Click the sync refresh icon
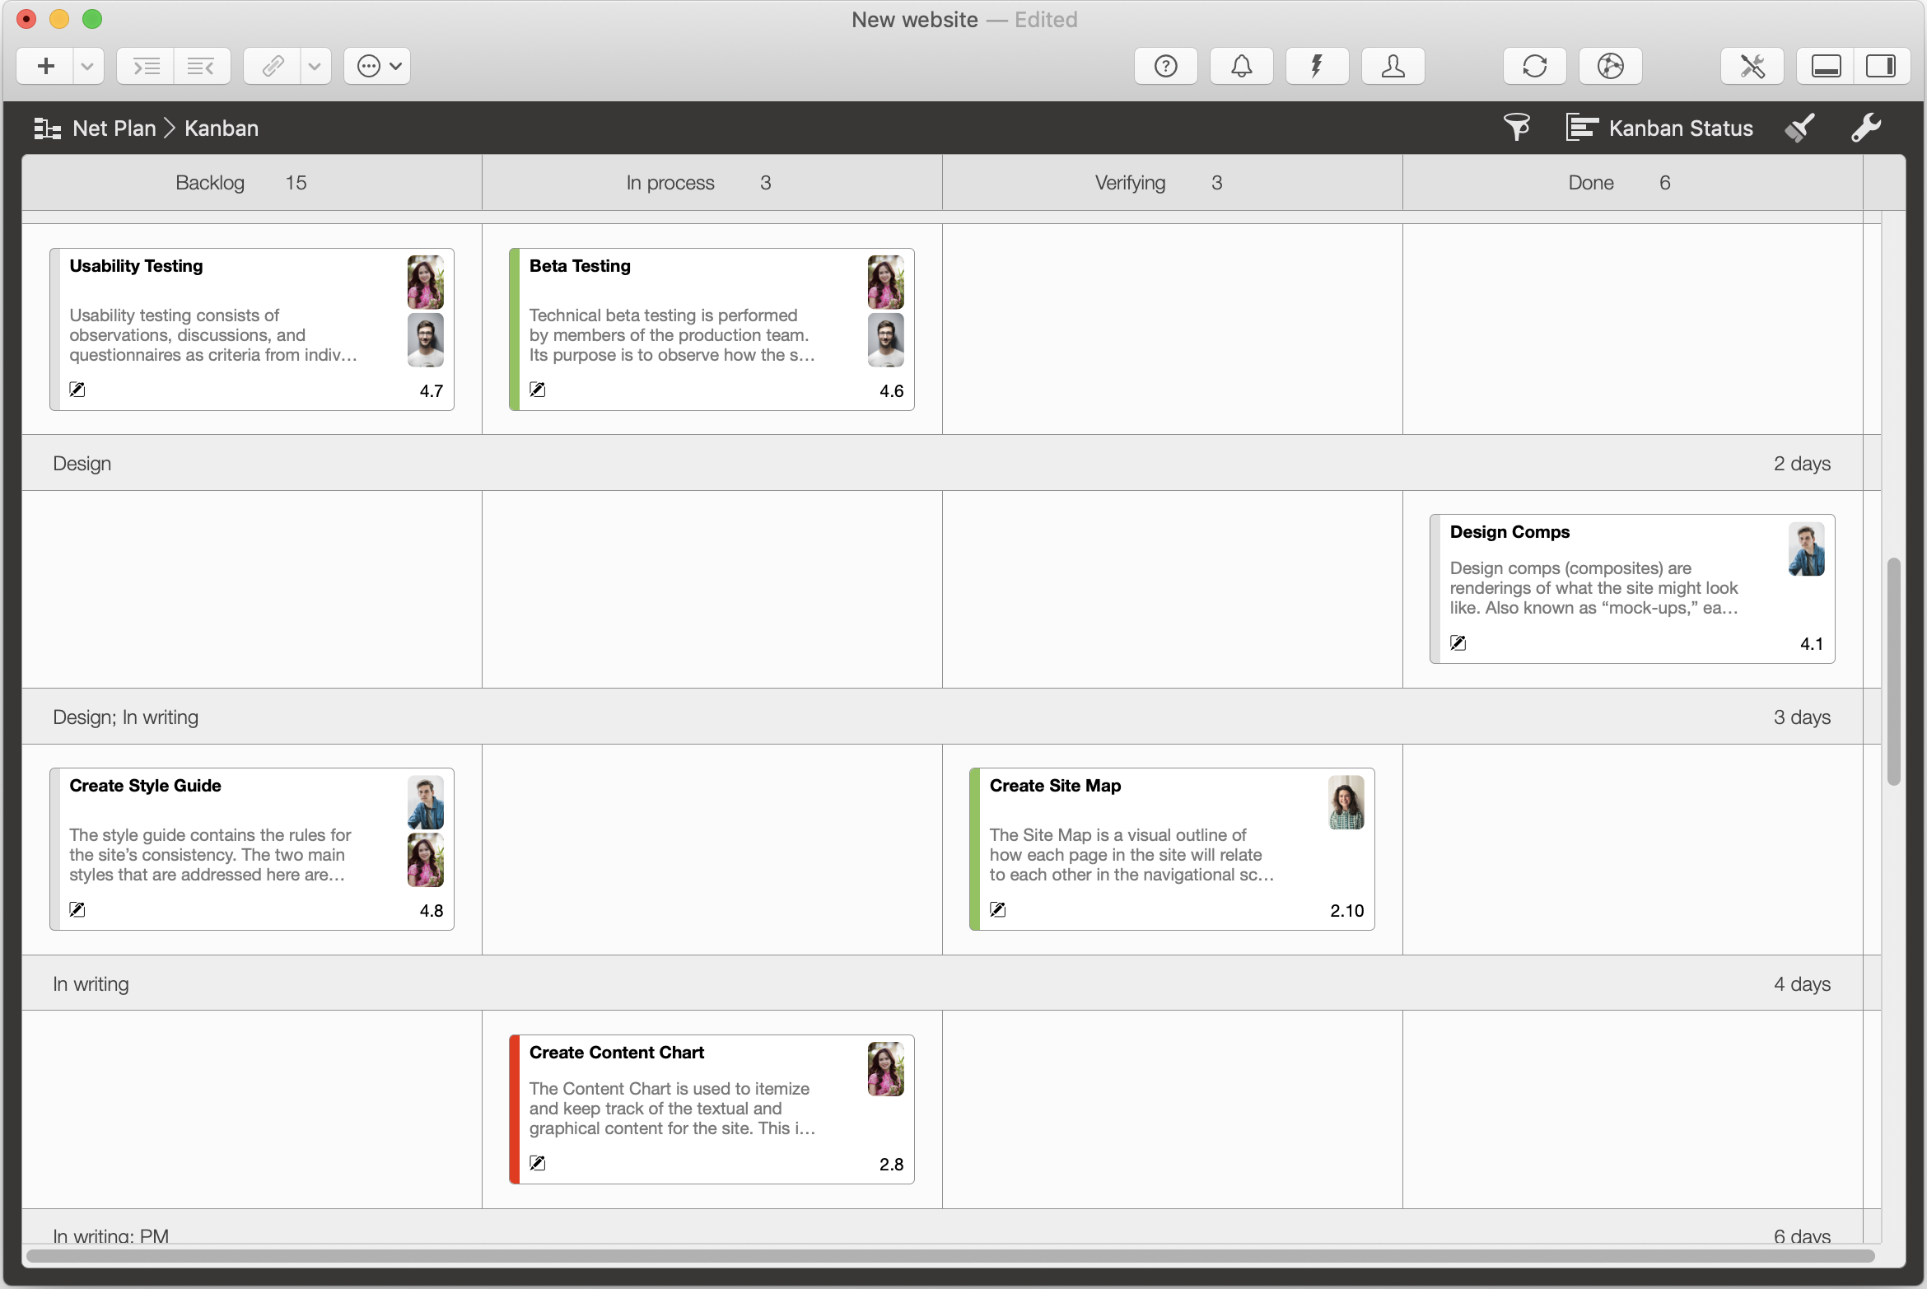 [1534, 66]
